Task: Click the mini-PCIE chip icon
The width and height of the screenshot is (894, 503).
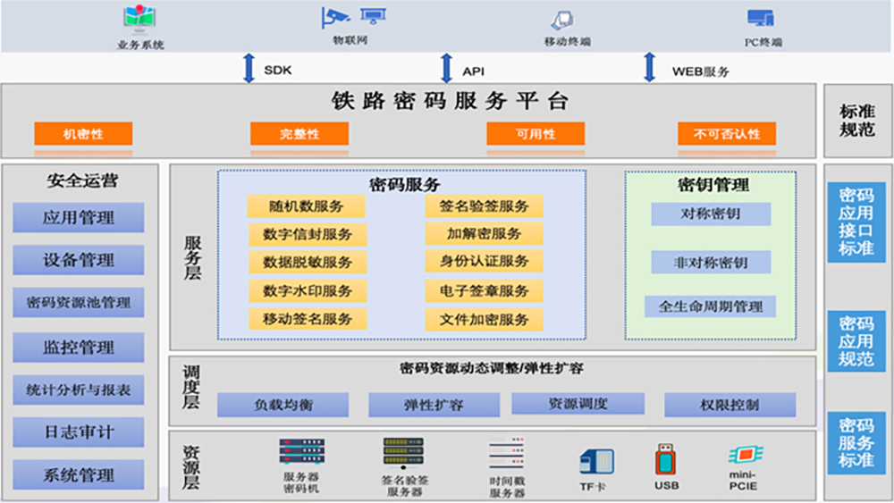Action: [x=745, y=455]
